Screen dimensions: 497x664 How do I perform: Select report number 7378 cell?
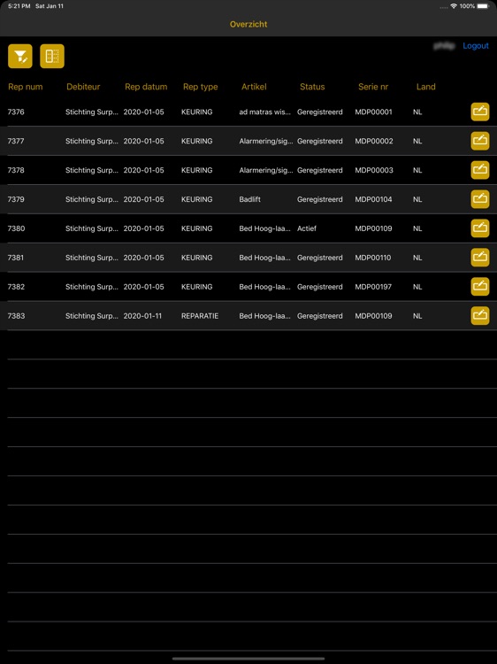[x=16, y=170]
